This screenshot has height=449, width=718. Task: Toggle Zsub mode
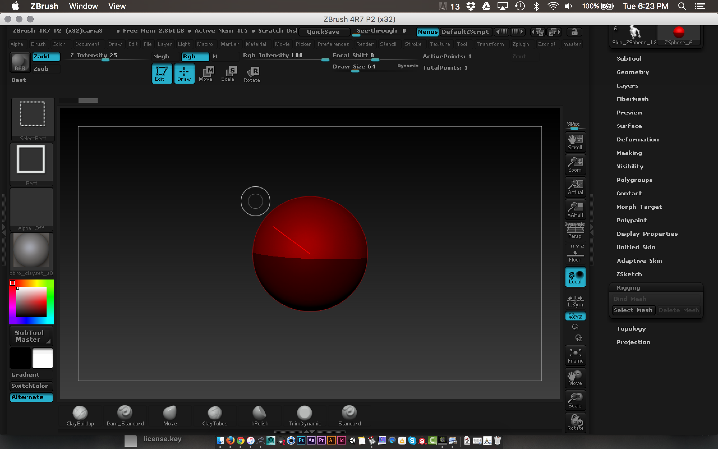pos(46,68)
